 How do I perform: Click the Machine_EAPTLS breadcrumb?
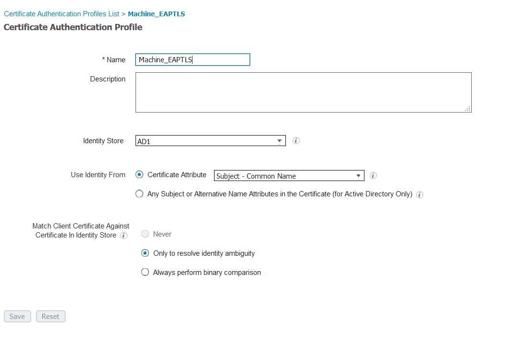[157, 14]
